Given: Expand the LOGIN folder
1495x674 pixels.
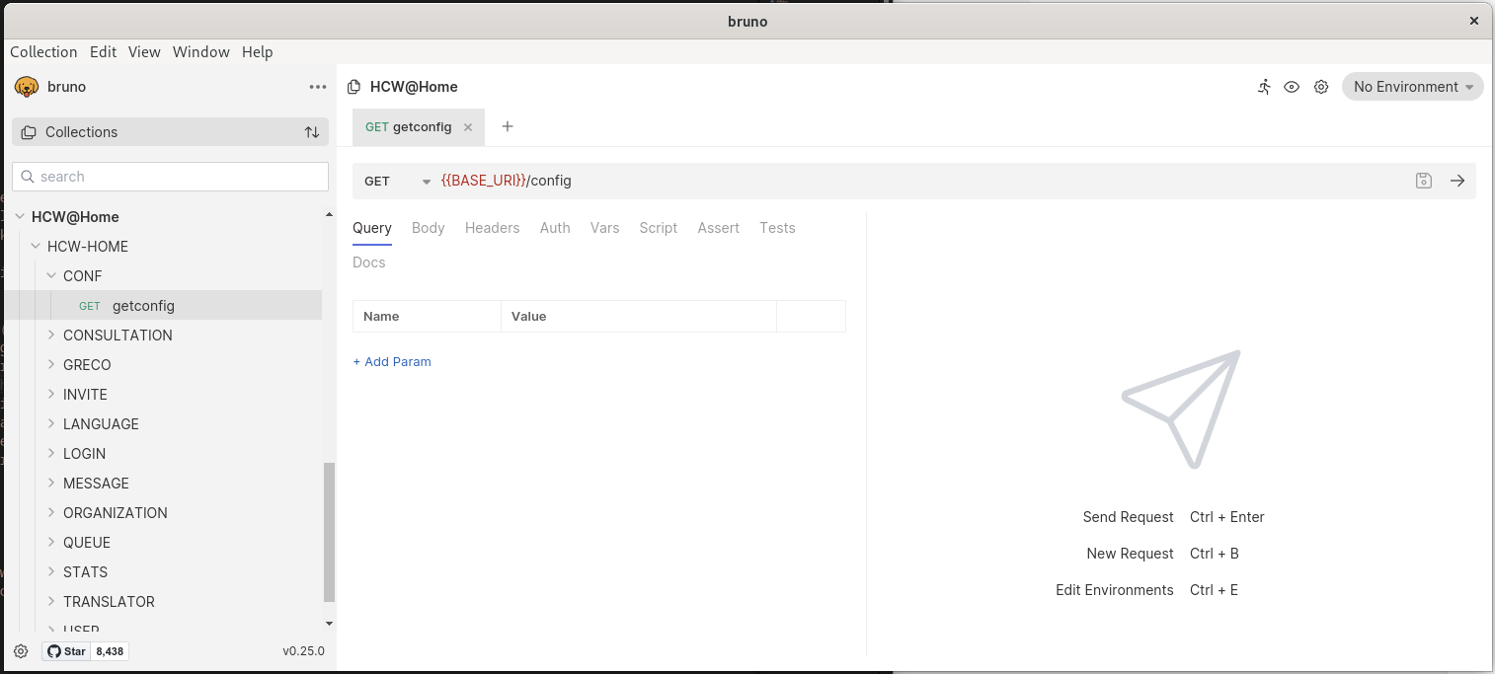Looking at the screenshot, I should pos(51,454).
